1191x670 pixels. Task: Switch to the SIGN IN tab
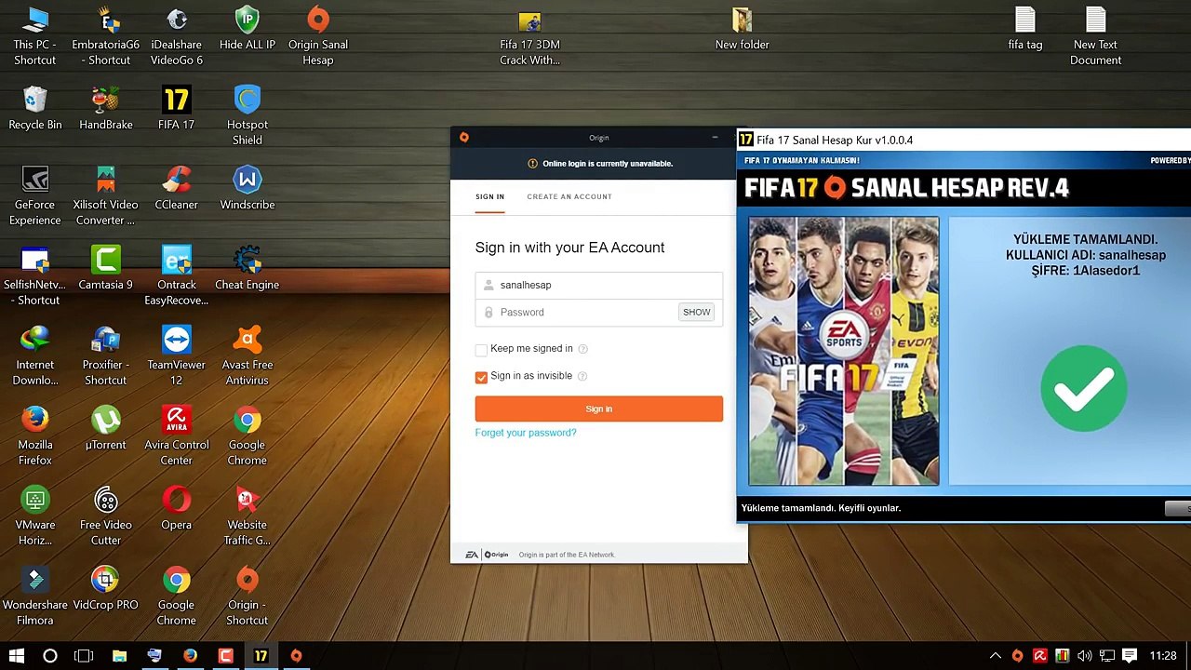pos(489,196)
